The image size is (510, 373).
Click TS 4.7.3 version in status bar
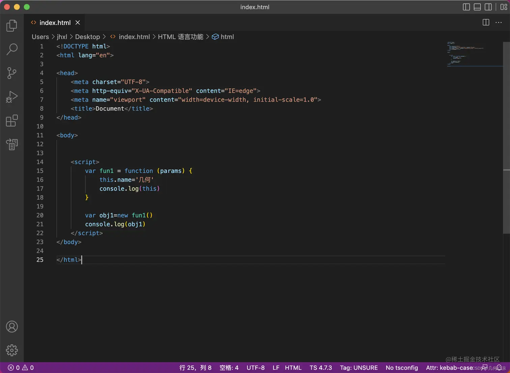(320, 368)
